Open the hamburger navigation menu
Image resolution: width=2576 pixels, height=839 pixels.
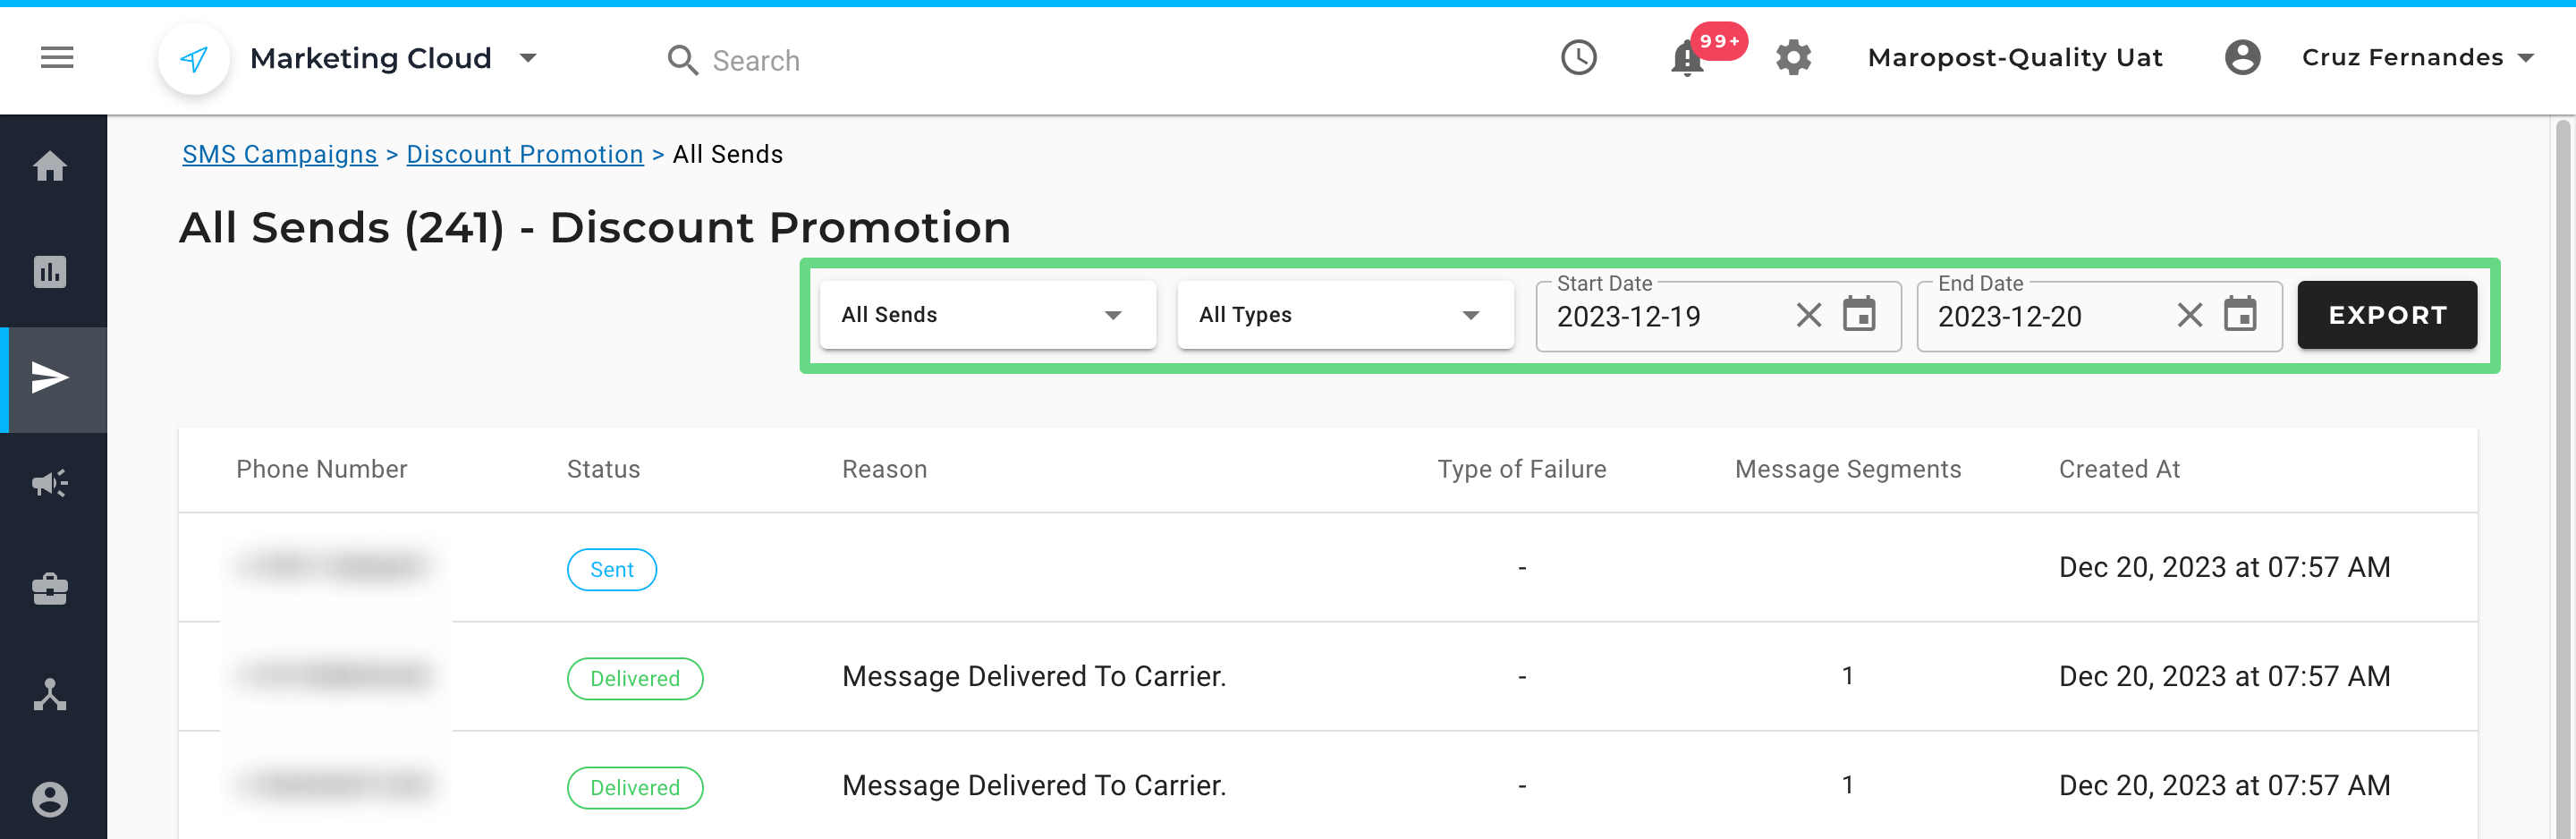(x=57, y=58)
